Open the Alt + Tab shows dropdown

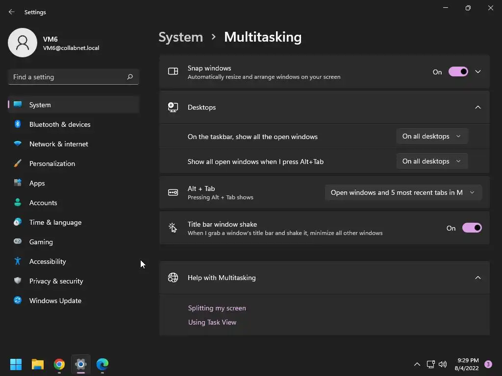tap(403, 192)
